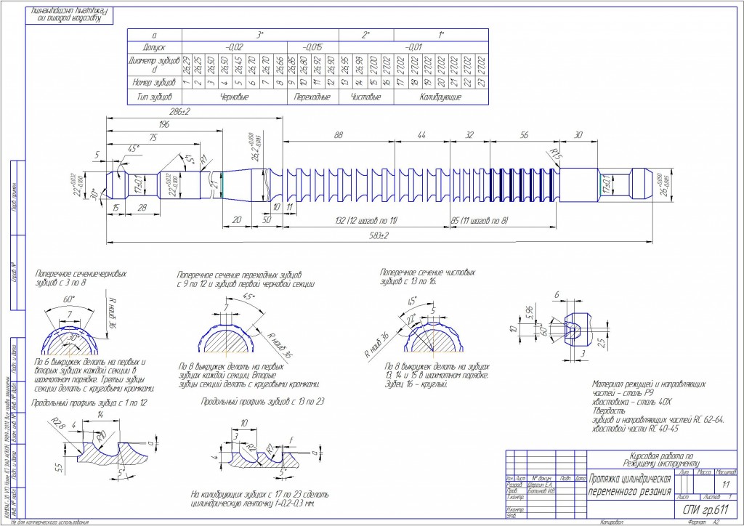Select the 'Копировал' label at the bottom
Viewport: 744px width, 526px height.
612,522
